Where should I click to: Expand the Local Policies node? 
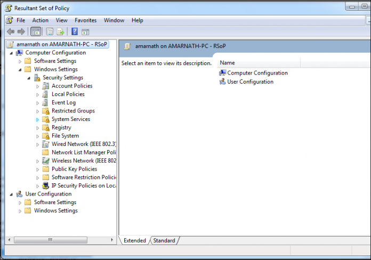point(37,95)
